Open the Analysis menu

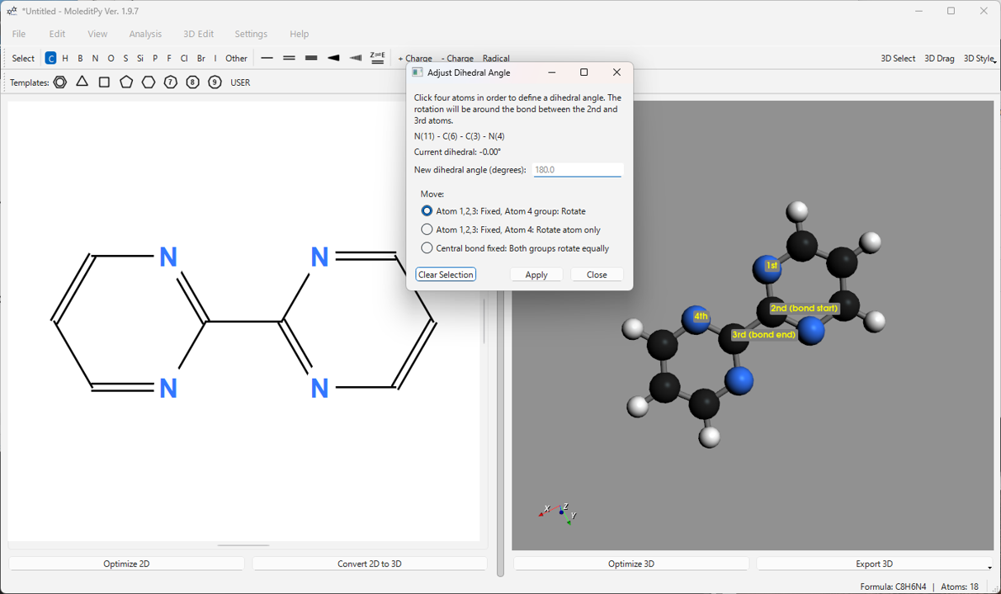click(145, 34)
